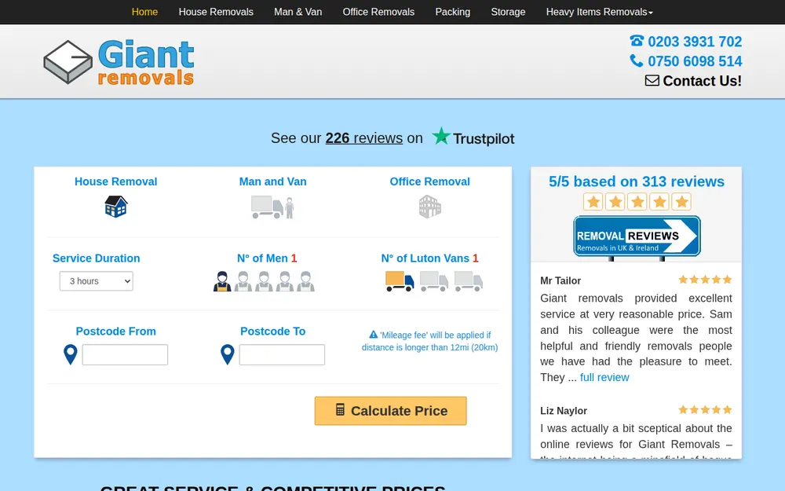Click the Postcode To map pin icon
This screenshot has height=491, width=785.
coord(228,355)
